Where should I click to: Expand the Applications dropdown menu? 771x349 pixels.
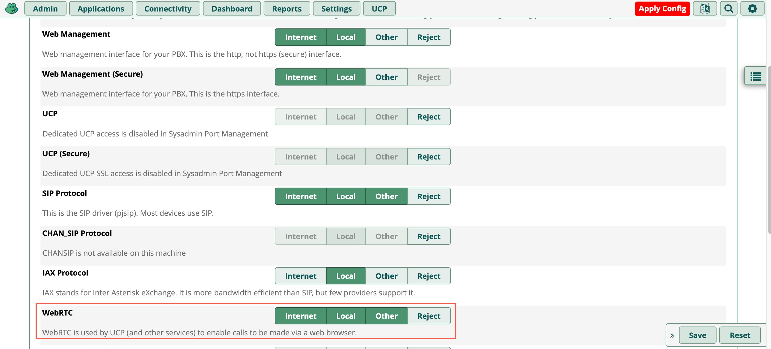(101, 9)
